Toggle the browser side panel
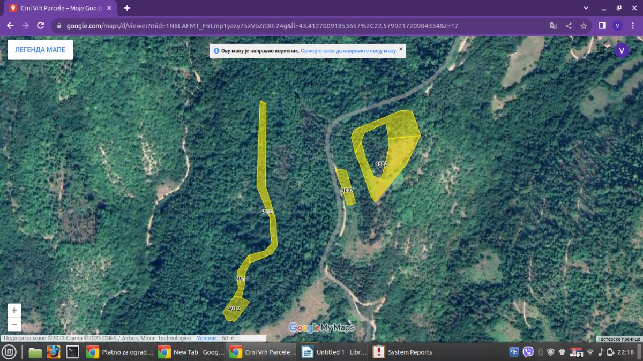This screenshot has width=643, height=361. point(602,26)
